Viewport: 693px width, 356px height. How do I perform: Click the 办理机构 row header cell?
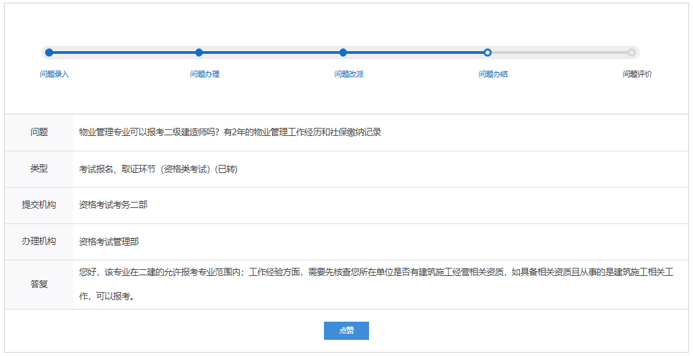tap(39, 242)
